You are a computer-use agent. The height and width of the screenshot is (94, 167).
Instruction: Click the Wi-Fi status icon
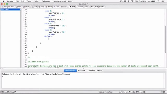[x=132, y=1]
